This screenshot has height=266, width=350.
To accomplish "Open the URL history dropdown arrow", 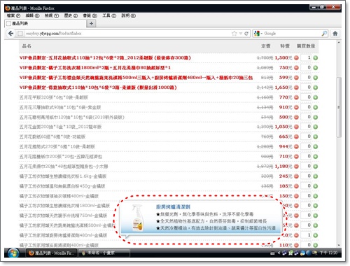I will [241, 34].
